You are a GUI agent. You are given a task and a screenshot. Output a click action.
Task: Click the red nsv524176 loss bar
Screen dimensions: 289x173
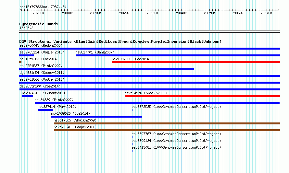coord(202,96)
